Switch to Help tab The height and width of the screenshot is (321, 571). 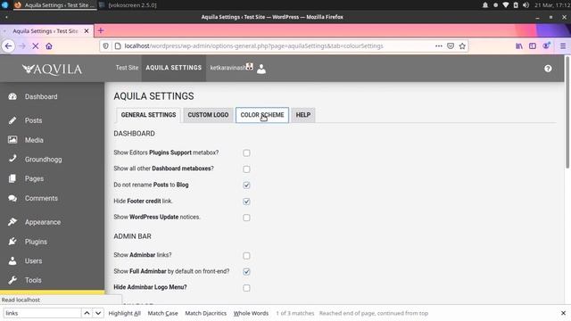[303, 115]
